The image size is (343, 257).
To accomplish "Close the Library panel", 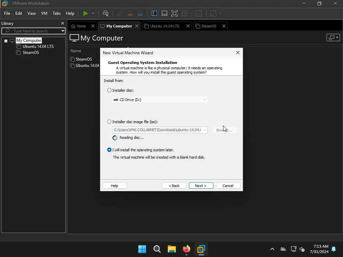I will pyautogui.click(x=63, y=23).
